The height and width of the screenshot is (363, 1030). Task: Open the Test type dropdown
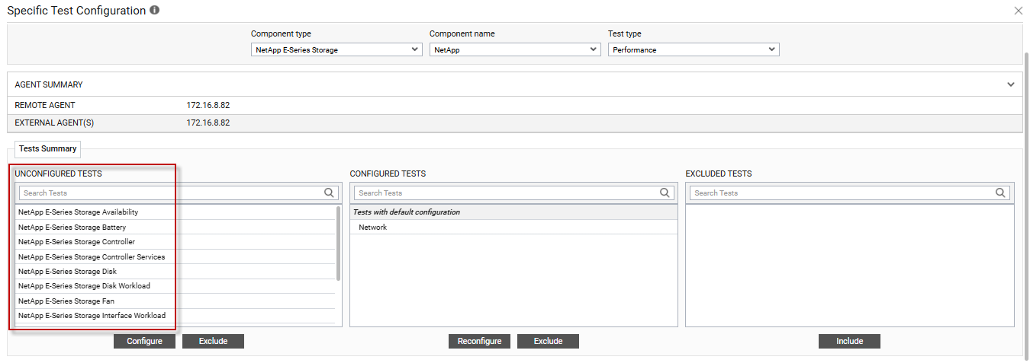pyautogui.click(x=694, y=49)
